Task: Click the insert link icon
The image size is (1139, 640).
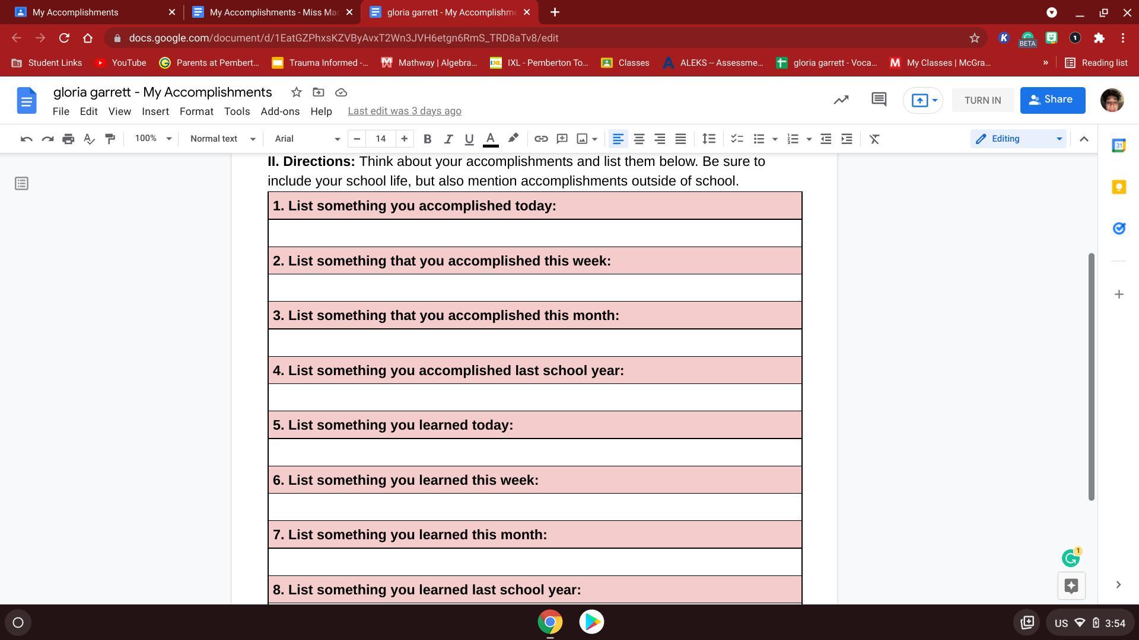Action: coord(540,139)
